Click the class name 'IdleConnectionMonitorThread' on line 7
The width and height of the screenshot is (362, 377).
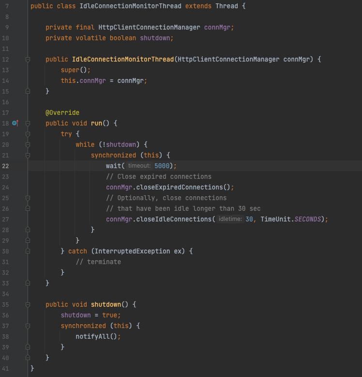[x=130, y=6]
